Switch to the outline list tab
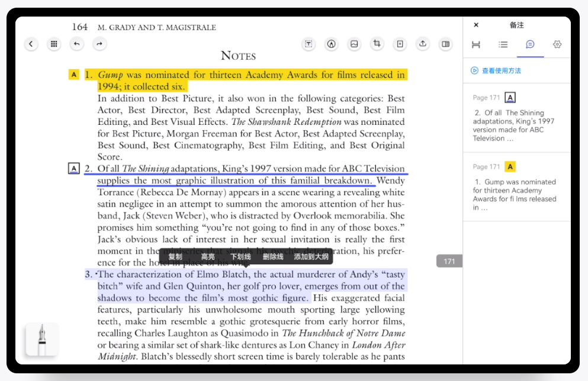 [x=503, y=44]
